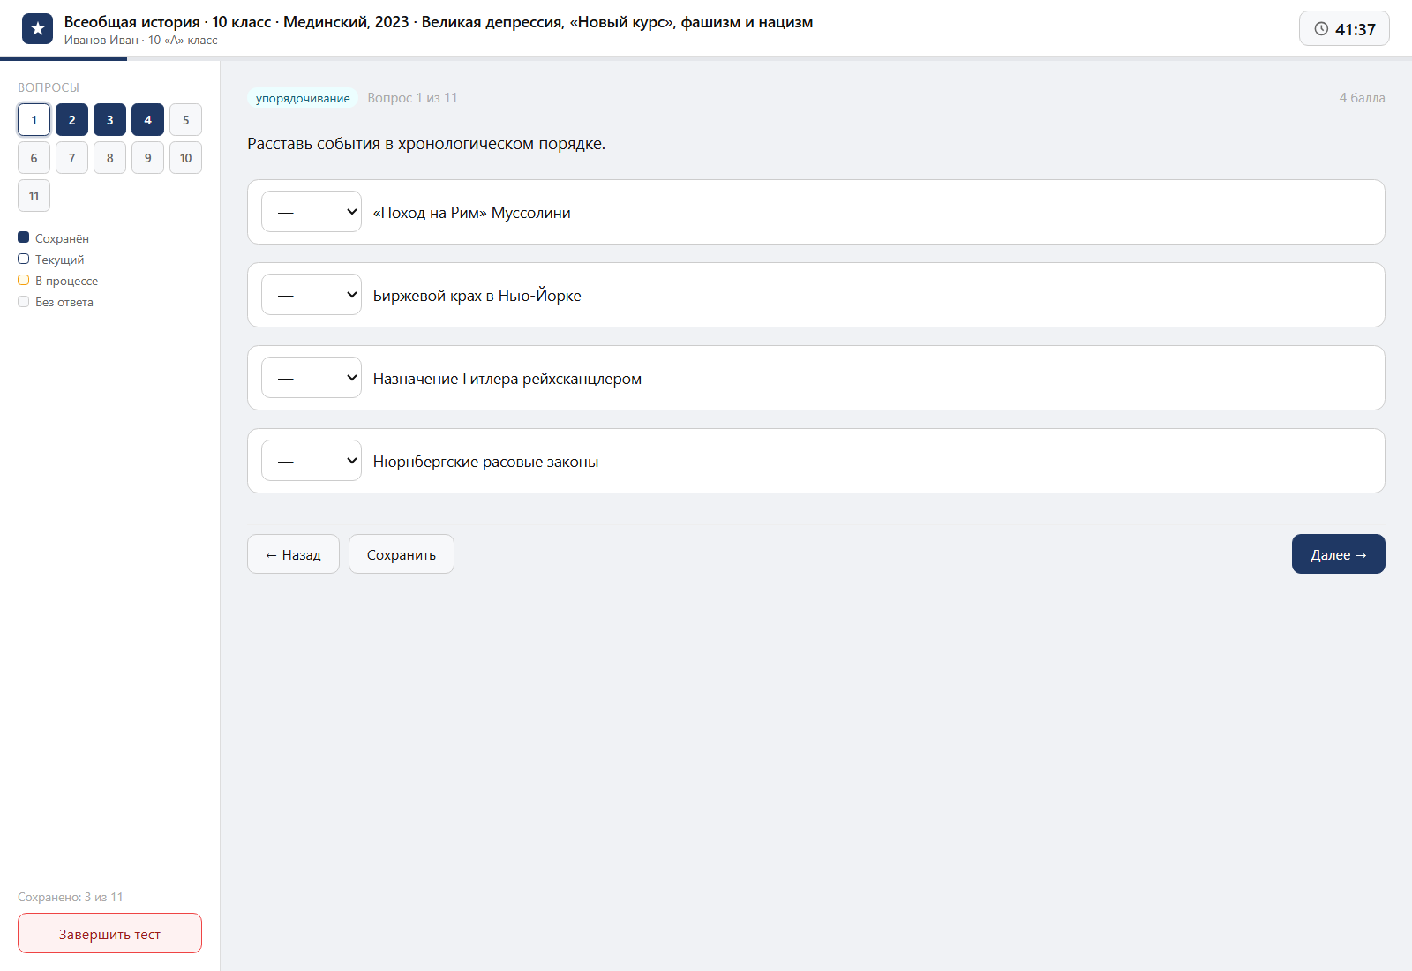Screen dimensions: 1412x971
Task: Click the text Назначение Гитлера рейхсканцлером
Action: point(507,379)
